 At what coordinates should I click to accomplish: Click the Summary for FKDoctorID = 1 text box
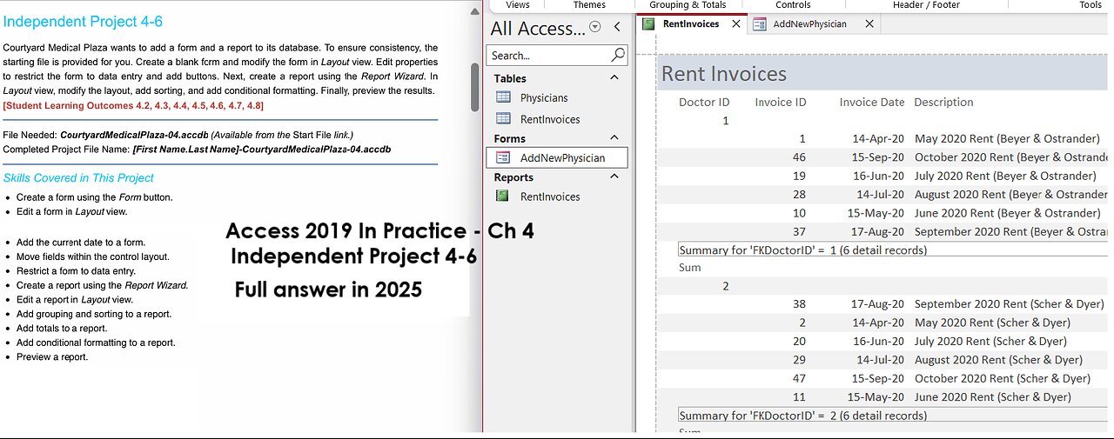(x=894, y=249)
